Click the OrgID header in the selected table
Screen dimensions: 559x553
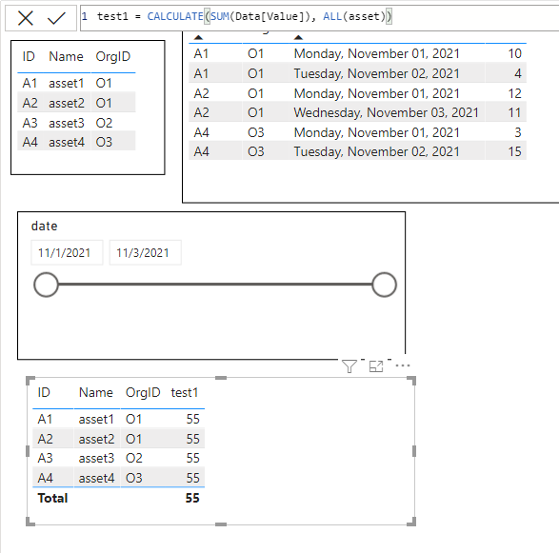(x=143, y=393)
